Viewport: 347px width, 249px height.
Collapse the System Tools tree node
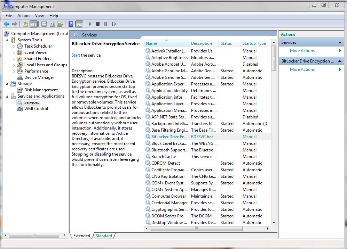[8, 40]
